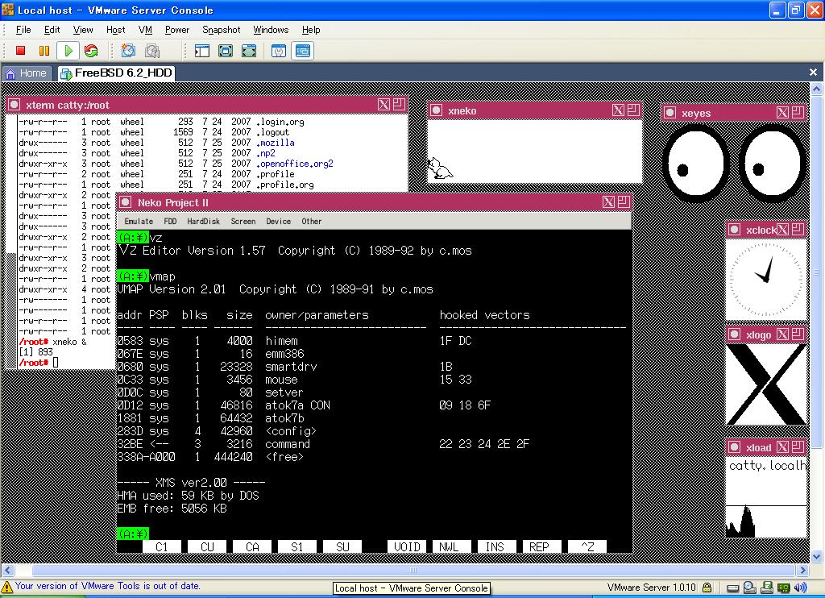Click the vertical scrollbar down arrow
This screenshot has width=825, height=598.
[x=816, y=554]
